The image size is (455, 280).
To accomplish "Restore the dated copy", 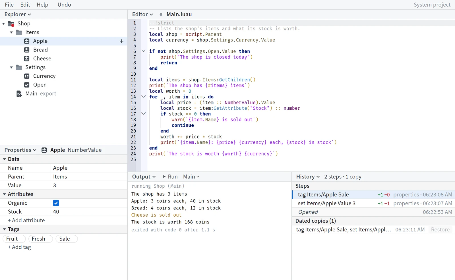I will point(440,230).
